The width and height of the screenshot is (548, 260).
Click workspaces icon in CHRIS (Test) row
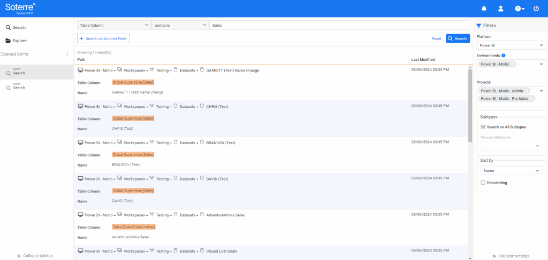coord(119,106)
